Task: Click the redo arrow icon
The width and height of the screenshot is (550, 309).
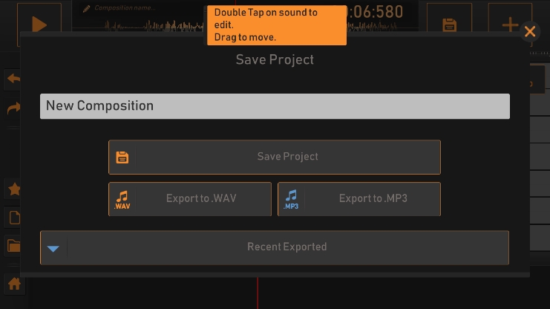Action: coord(13,108)
